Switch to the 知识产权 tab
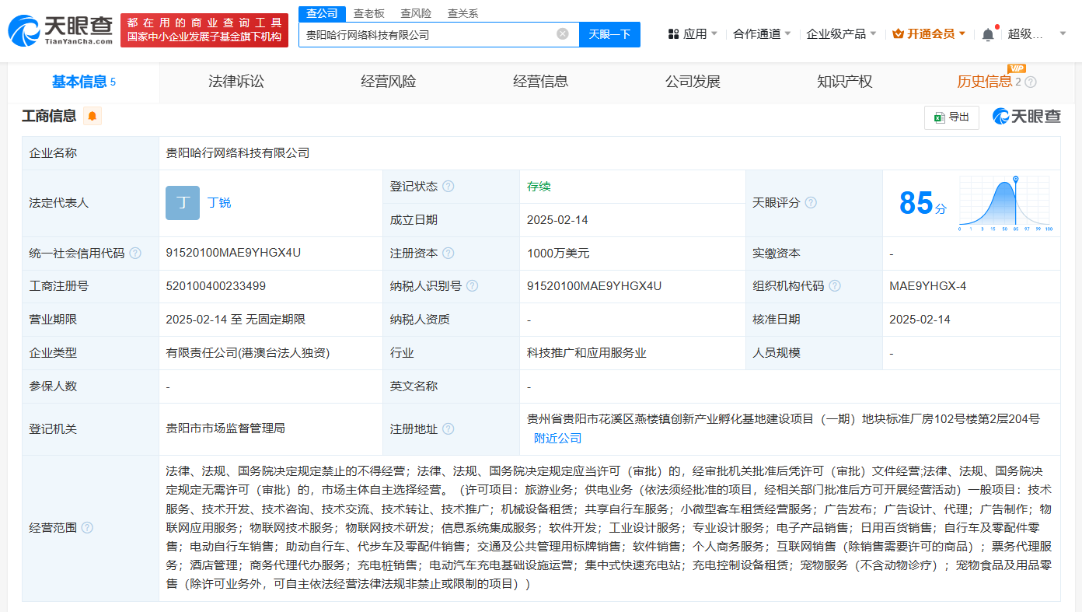Image resolution: width=1082 pixels, height=612 pixels. [845, 81]
